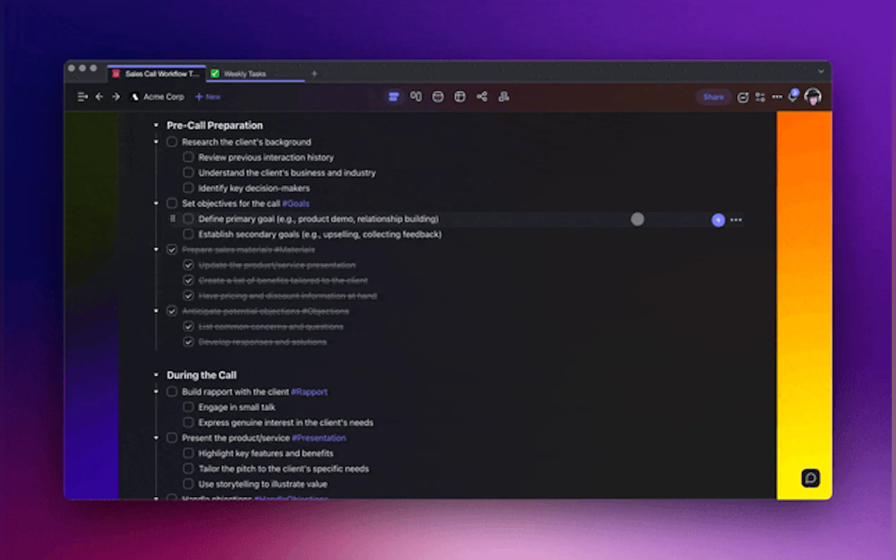This screenshot has height=560, width=896.
Task: Check Set objectives for the call
Action: 172,203
